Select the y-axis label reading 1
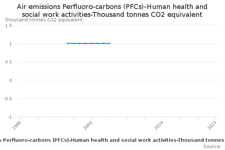This screenshot has width=225, height=150. (10, 44)
